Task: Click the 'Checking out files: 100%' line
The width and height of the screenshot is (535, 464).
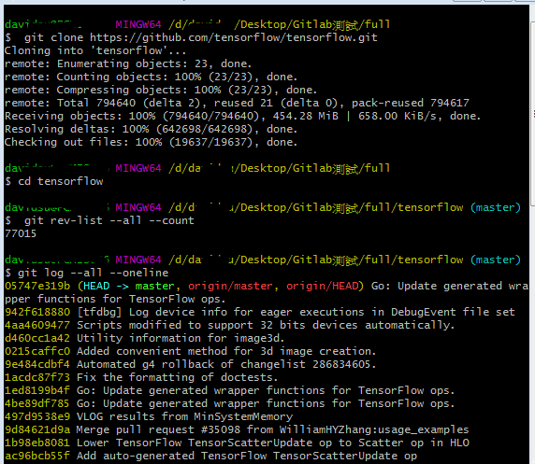Action: click(x=151, y=143)
